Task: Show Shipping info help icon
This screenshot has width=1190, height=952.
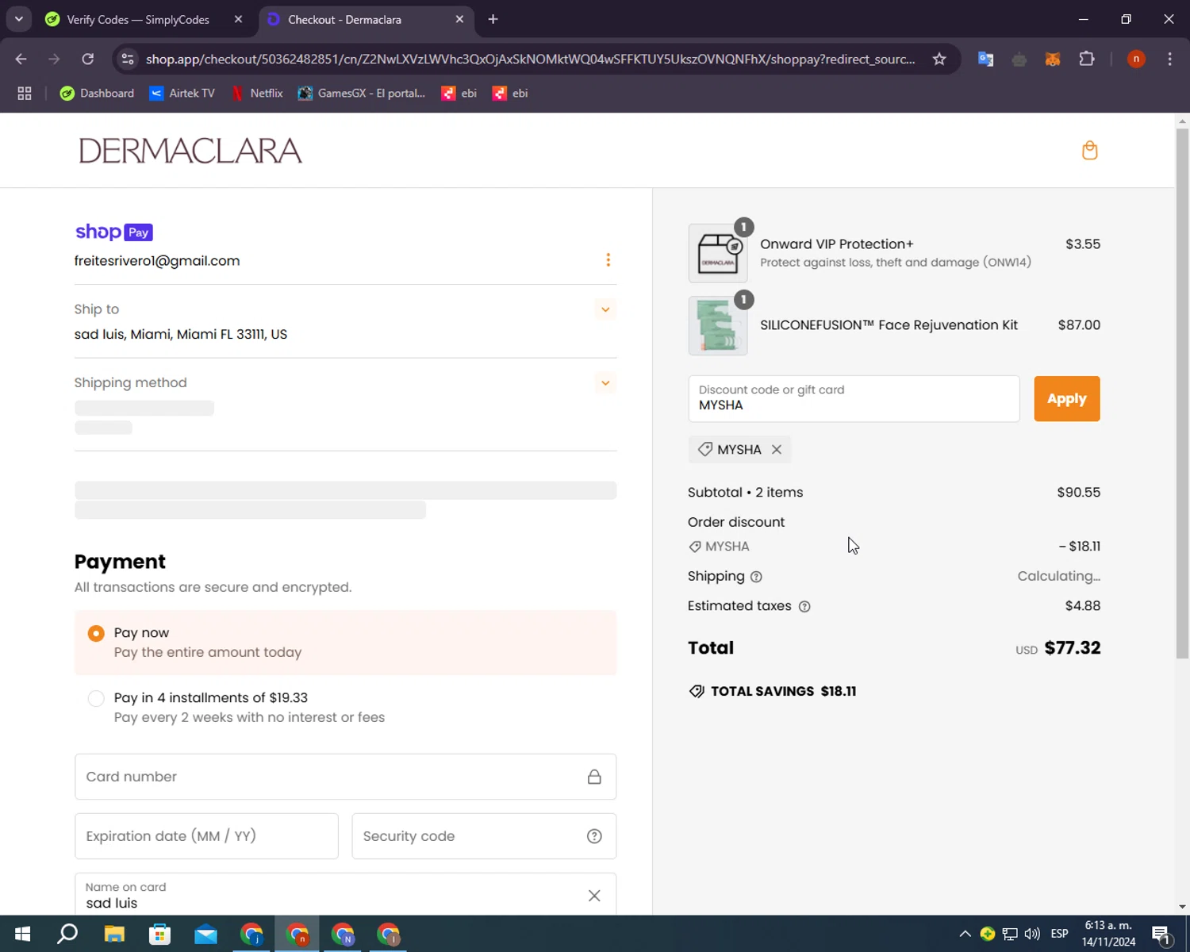Action: (756, 577)
